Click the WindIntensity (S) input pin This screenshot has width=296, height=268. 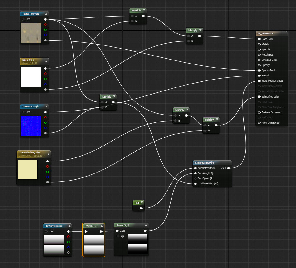(195, 168)
